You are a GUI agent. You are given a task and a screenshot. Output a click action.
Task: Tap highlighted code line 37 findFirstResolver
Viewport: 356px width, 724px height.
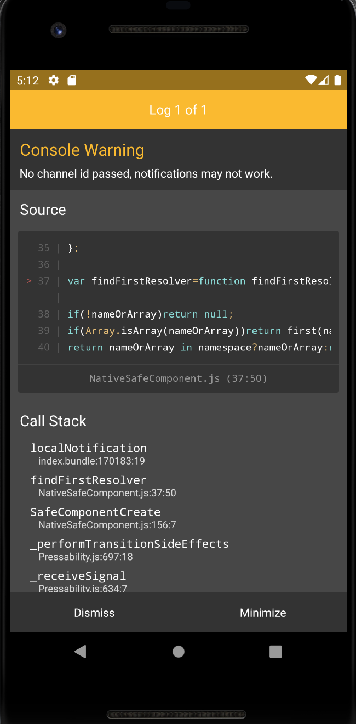(179, 281)
